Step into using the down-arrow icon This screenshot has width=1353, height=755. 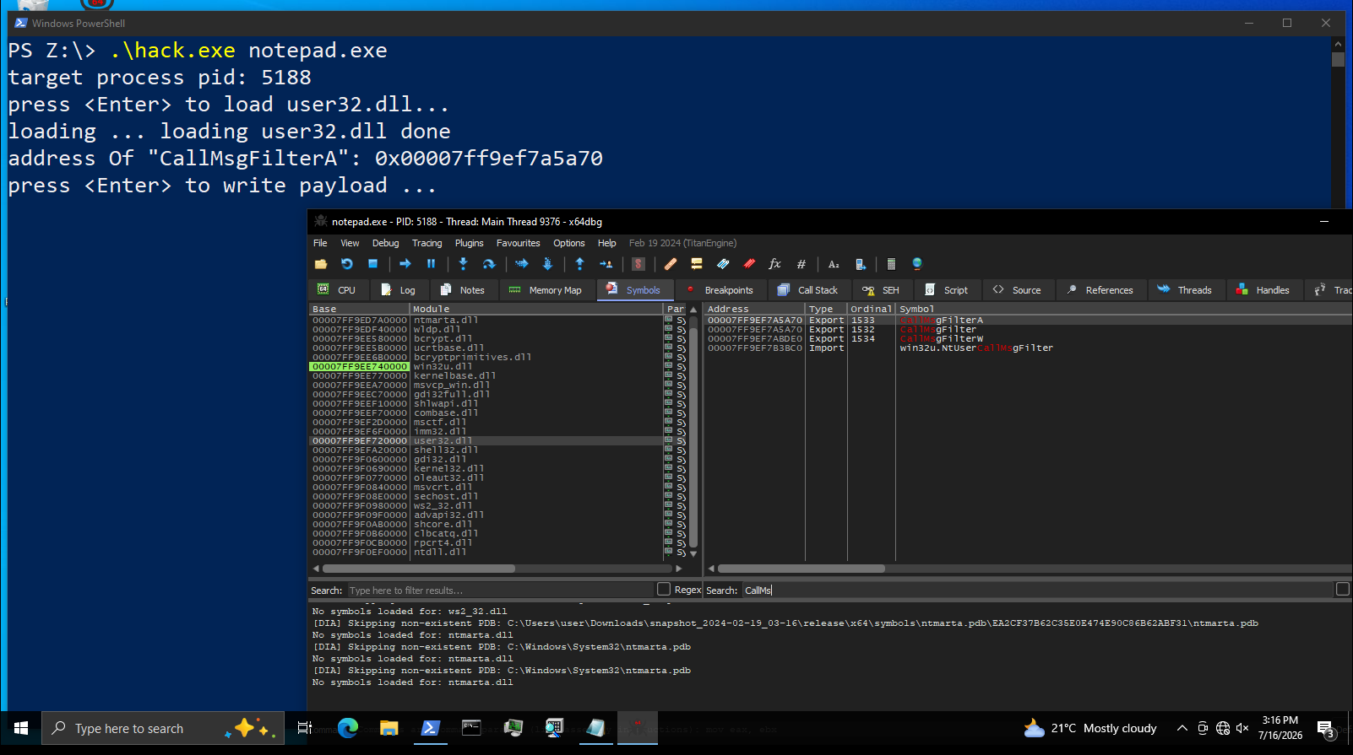click(x=463, y=264)
